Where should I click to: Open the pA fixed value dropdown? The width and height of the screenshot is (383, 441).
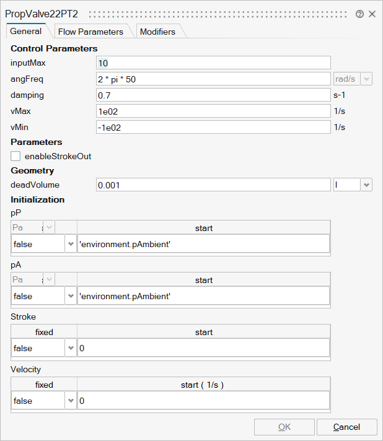[70, 296]
